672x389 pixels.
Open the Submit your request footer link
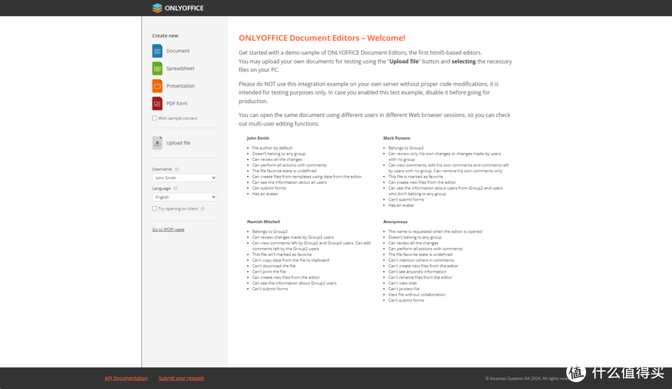click(x=181, y=378)
